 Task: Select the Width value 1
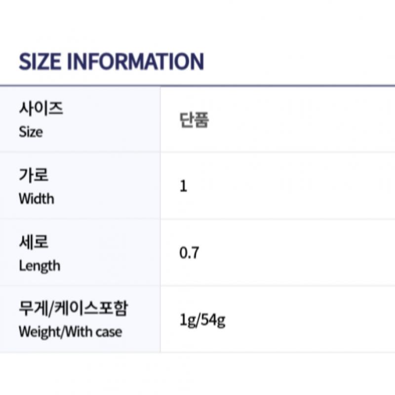click(x=184, y=187)
